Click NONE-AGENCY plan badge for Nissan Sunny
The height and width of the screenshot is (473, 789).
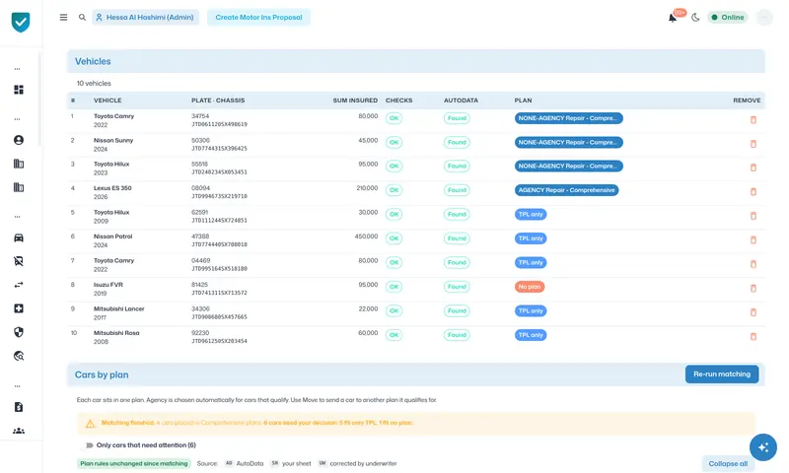tap(569, 142)
